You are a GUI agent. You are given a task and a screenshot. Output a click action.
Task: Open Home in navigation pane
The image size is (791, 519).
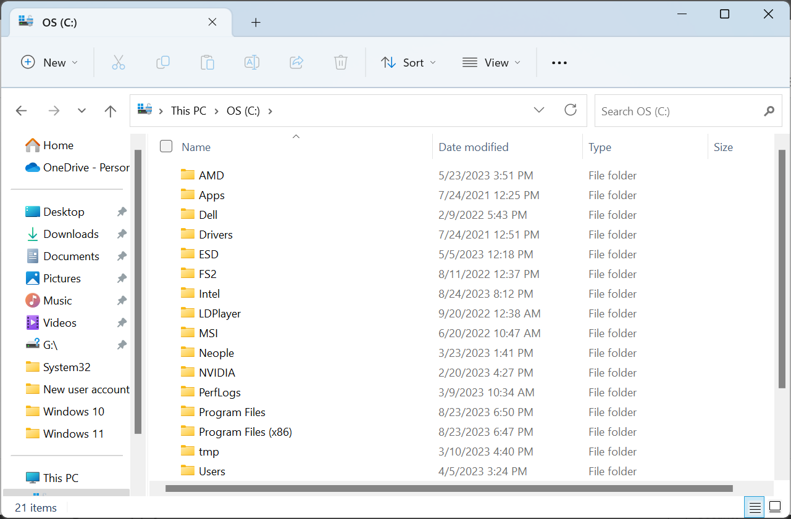(49, 145)
